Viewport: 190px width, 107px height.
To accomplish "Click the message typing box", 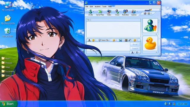I will [108, 46].
